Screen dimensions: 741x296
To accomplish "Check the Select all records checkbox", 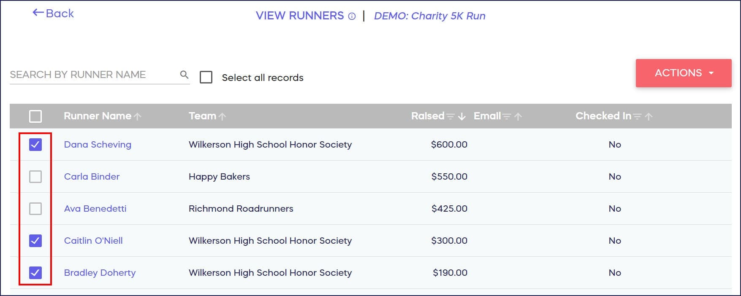I will coord(206,78).
